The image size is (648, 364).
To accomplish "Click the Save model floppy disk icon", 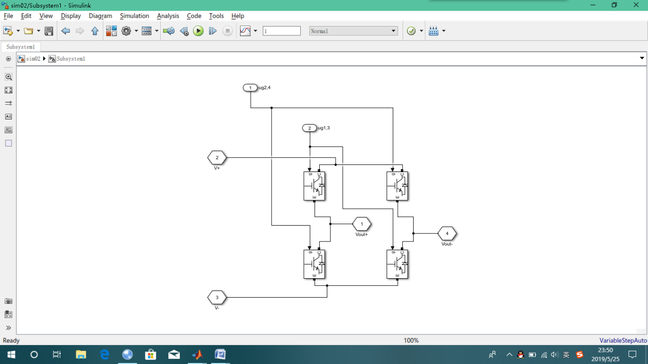I will pos(49,31).
